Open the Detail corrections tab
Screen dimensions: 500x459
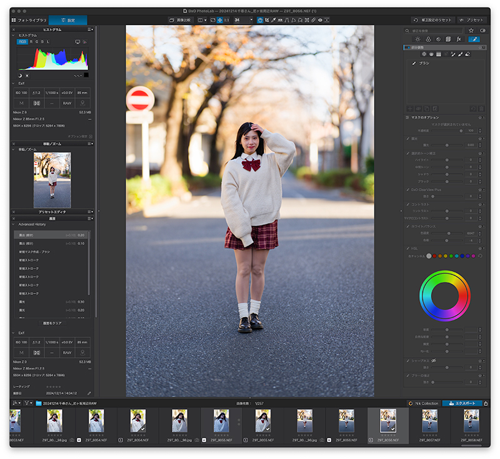439,39
